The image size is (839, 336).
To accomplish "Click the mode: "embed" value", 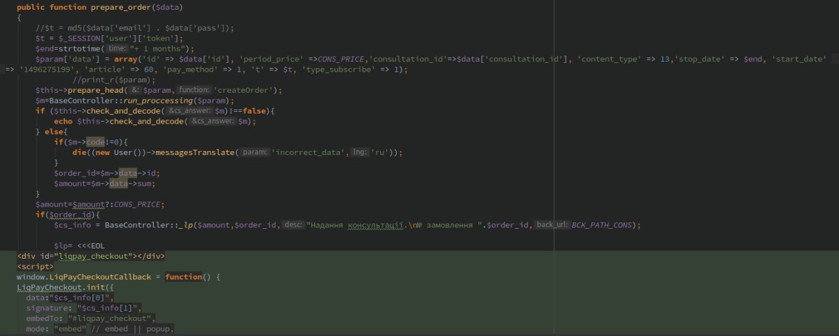I will click(x=70, y=329).
